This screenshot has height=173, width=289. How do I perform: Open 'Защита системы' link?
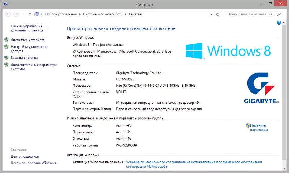(24, 58)
